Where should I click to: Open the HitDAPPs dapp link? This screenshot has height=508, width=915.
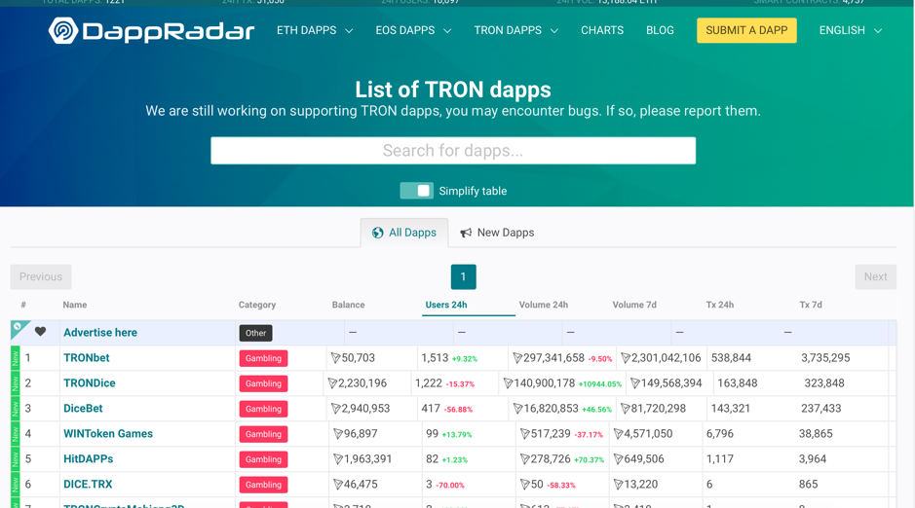[88, 459]
